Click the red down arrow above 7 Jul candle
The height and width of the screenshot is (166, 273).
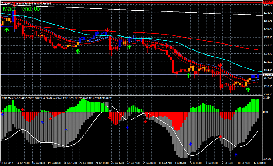[x=220, y=65]
